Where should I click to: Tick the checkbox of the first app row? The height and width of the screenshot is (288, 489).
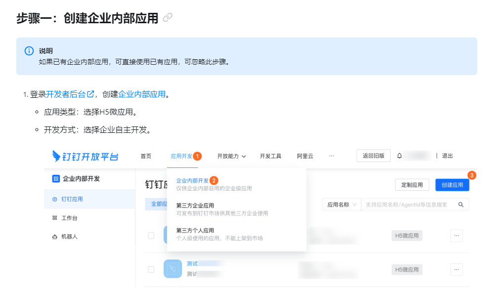(151, 236)
